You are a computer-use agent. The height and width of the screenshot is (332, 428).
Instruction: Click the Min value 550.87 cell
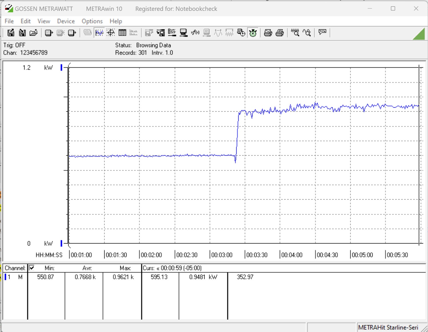coord(45,277)
